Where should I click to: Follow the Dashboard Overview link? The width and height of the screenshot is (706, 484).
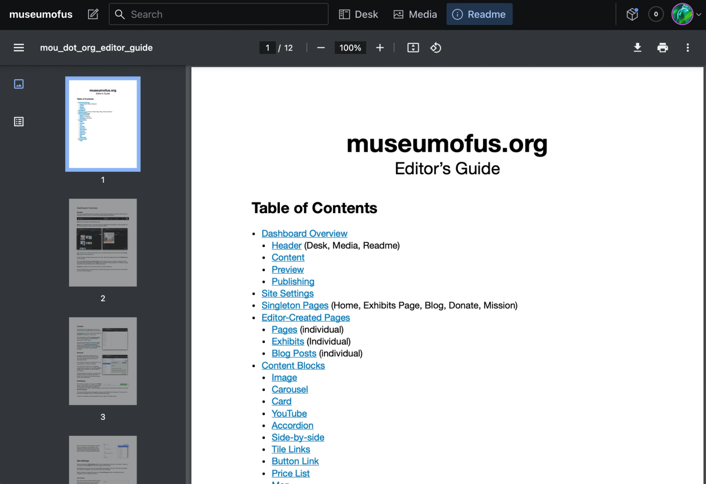click(x=304, y=234)
